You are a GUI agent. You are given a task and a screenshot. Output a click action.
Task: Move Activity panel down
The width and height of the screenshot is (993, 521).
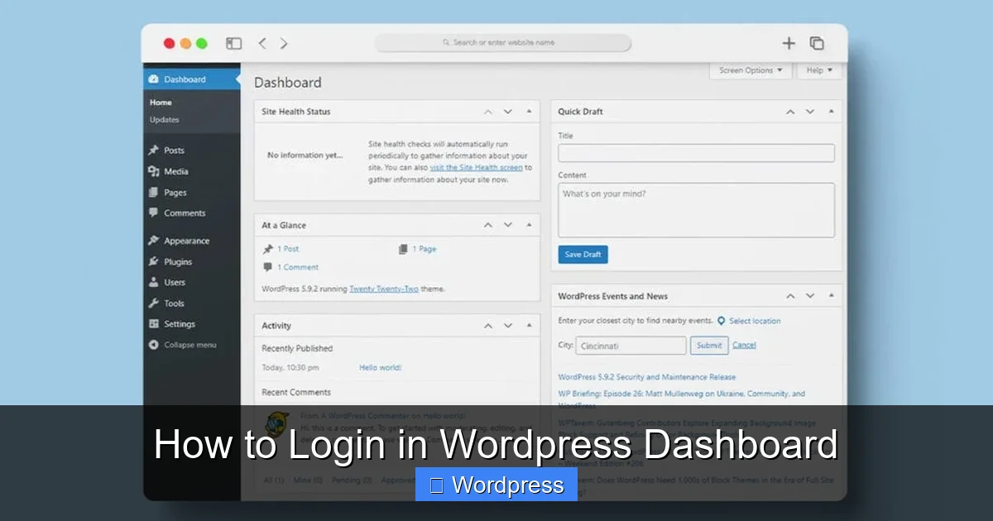pyautogui.click(x=508, y=326)
